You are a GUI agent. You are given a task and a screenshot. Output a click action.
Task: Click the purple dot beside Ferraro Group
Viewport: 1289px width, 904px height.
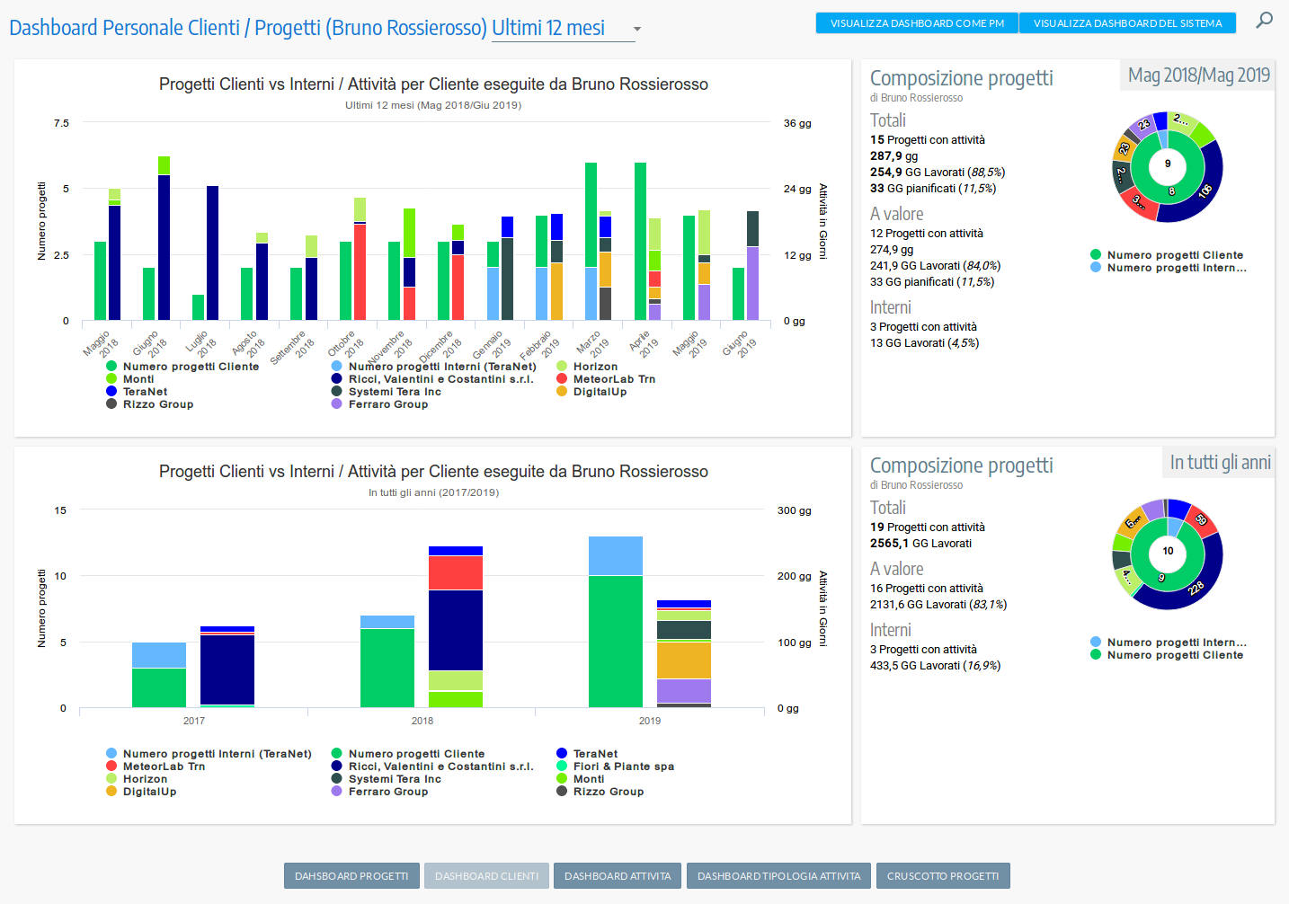click(x=338, y=403)
